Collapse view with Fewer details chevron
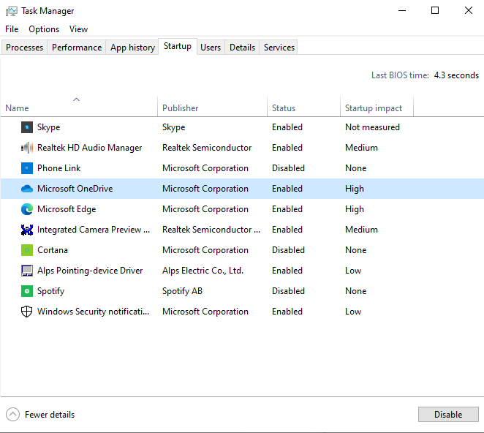The width and height of the screenshot is (484, 433). coord(13,415)
